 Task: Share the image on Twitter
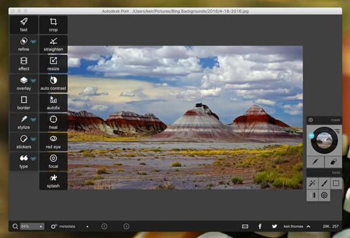tap(274, 226)
